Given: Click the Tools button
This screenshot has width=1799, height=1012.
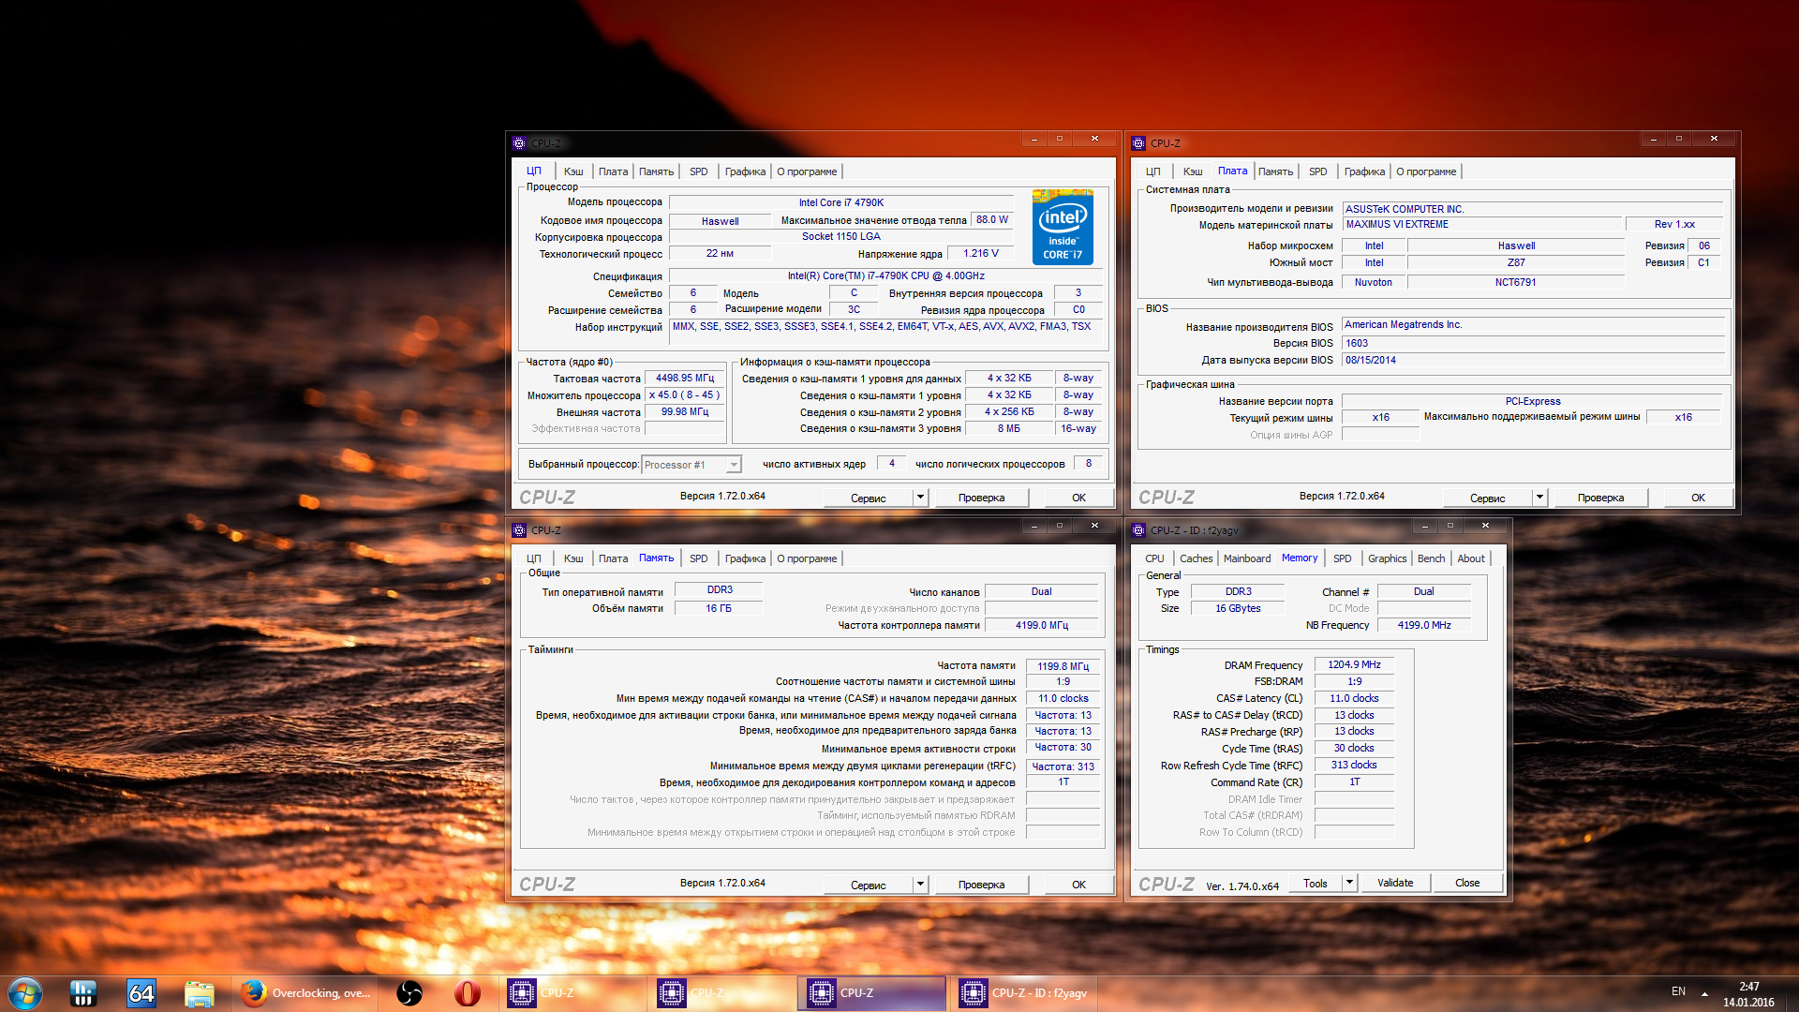Looking at the screenshot, I should (x=1316, y=883).
